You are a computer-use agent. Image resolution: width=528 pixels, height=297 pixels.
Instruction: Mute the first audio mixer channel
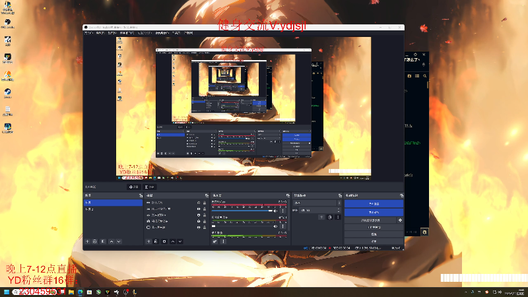(x=275, y=211)
